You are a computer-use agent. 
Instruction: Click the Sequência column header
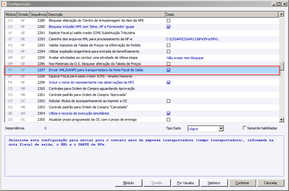click(38, 14)
